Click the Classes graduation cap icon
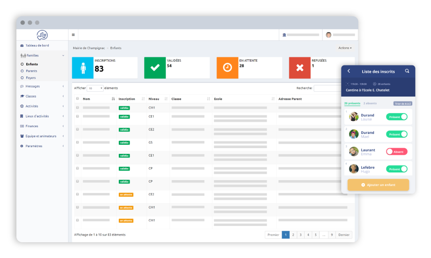This screenshot has height=258, width=431. (22, 96)
